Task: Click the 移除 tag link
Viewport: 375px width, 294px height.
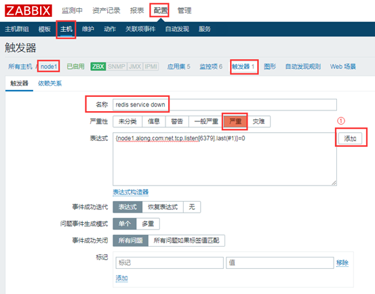Action: (342, 263)
